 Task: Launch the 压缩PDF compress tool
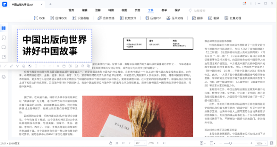(x=153, y=18)
